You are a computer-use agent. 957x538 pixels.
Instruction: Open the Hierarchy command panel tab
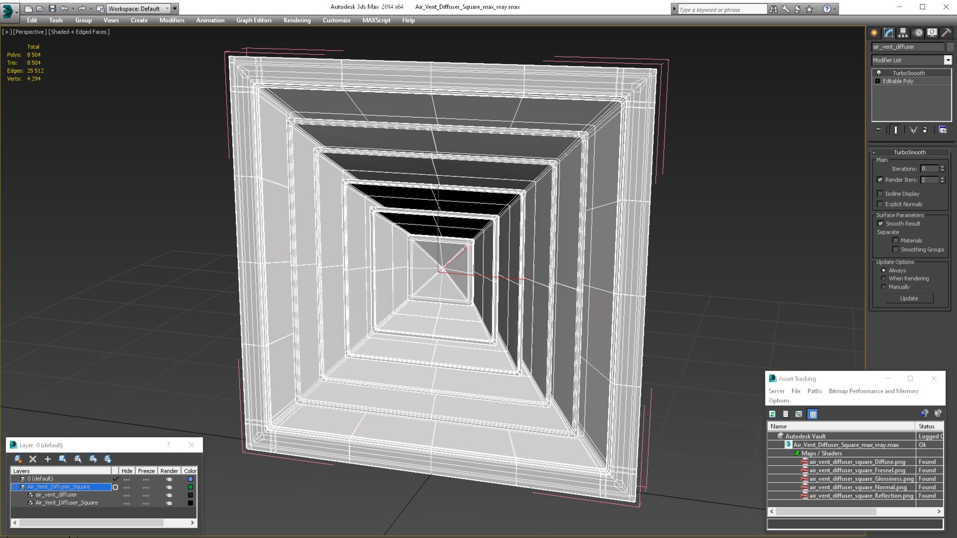903,33
